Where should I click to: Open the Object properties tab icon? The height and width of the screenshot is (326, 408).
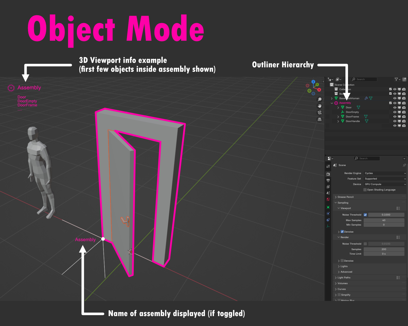[x=328, y=207]
